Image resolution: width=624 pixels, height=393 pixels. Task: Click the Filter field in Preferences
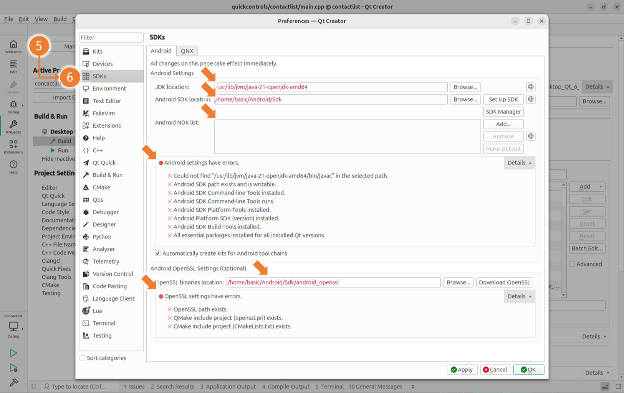click(111, 38)
